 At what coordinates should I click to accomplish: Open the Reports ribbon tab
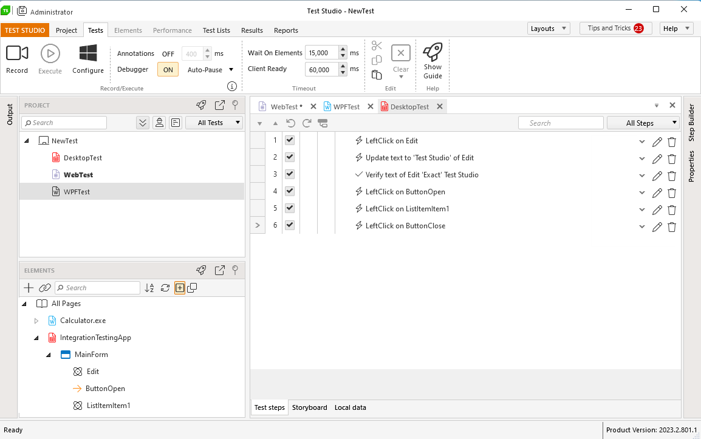point(286,30)
